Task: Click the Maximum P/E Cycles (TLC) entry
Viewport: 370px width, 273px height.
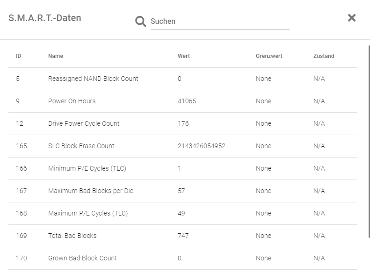Action: (88, 213)
